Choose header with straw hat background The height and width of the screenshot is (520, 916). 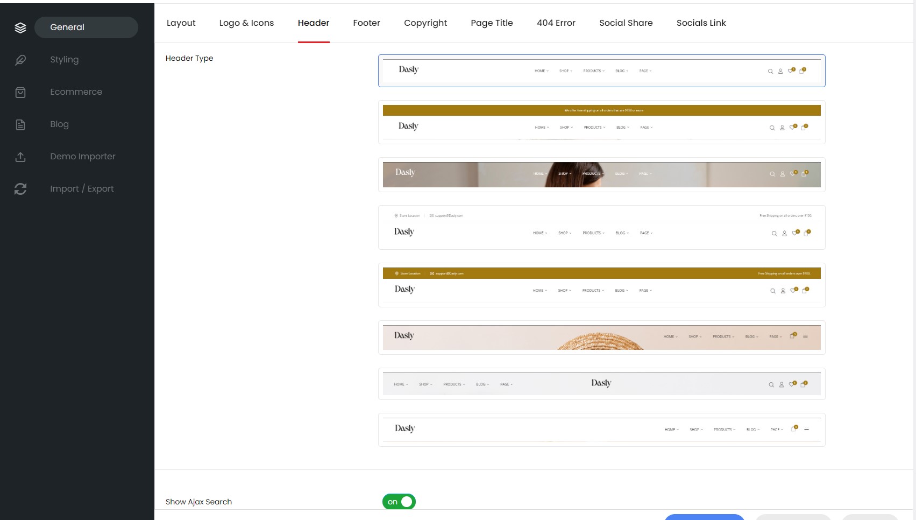602,338
